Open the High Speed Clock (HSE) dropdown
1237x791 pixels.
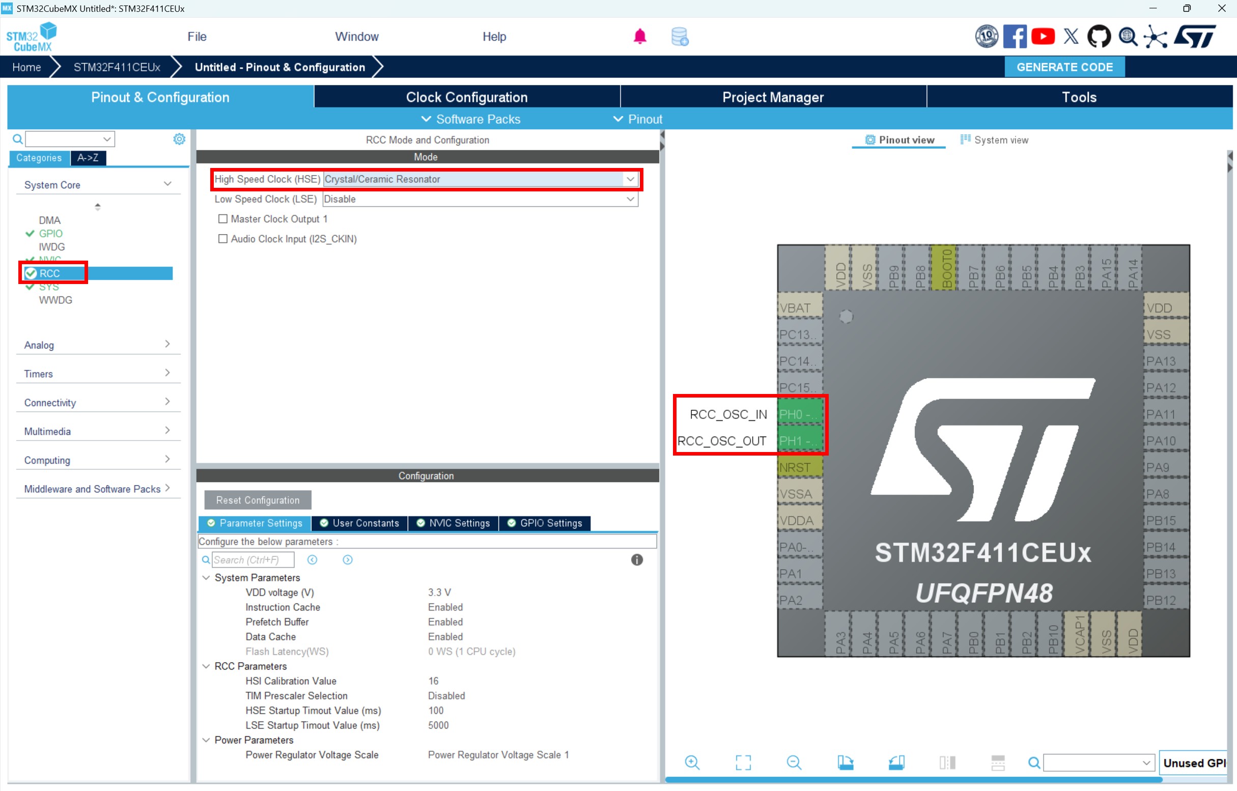[630, 179]
